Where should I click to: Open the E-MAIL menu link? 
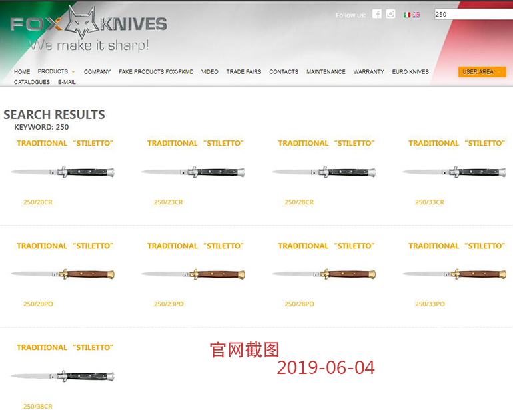[x=67, y=82]
